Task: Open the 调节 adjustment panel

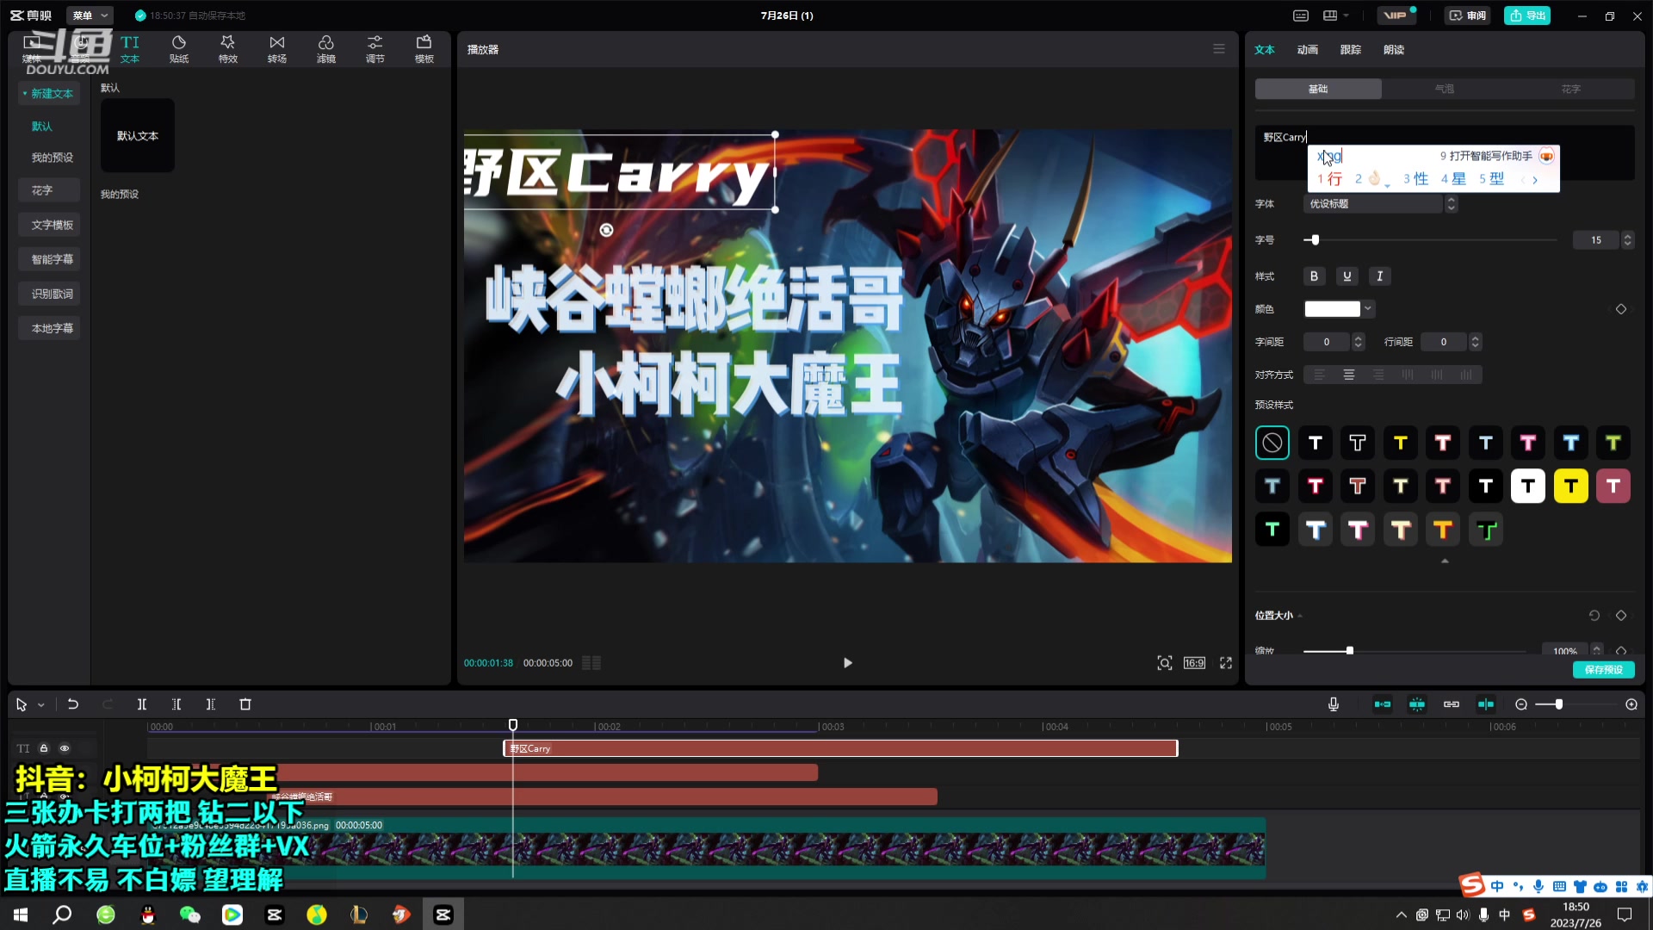Action: tap(375, 49)
